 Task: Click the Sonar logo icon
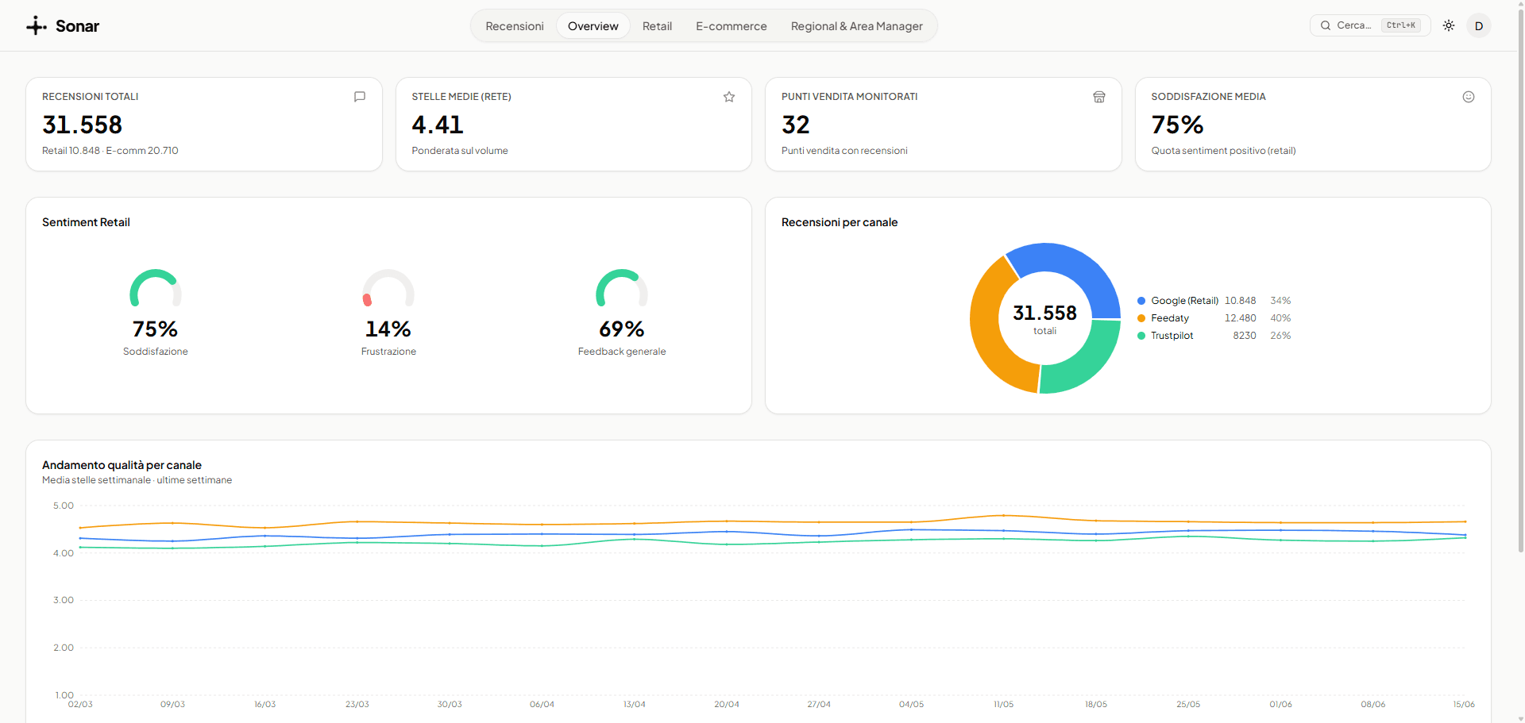37,26
